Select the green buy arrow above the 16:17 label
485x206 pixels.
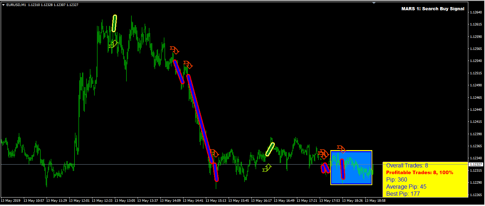click(267, 168)
